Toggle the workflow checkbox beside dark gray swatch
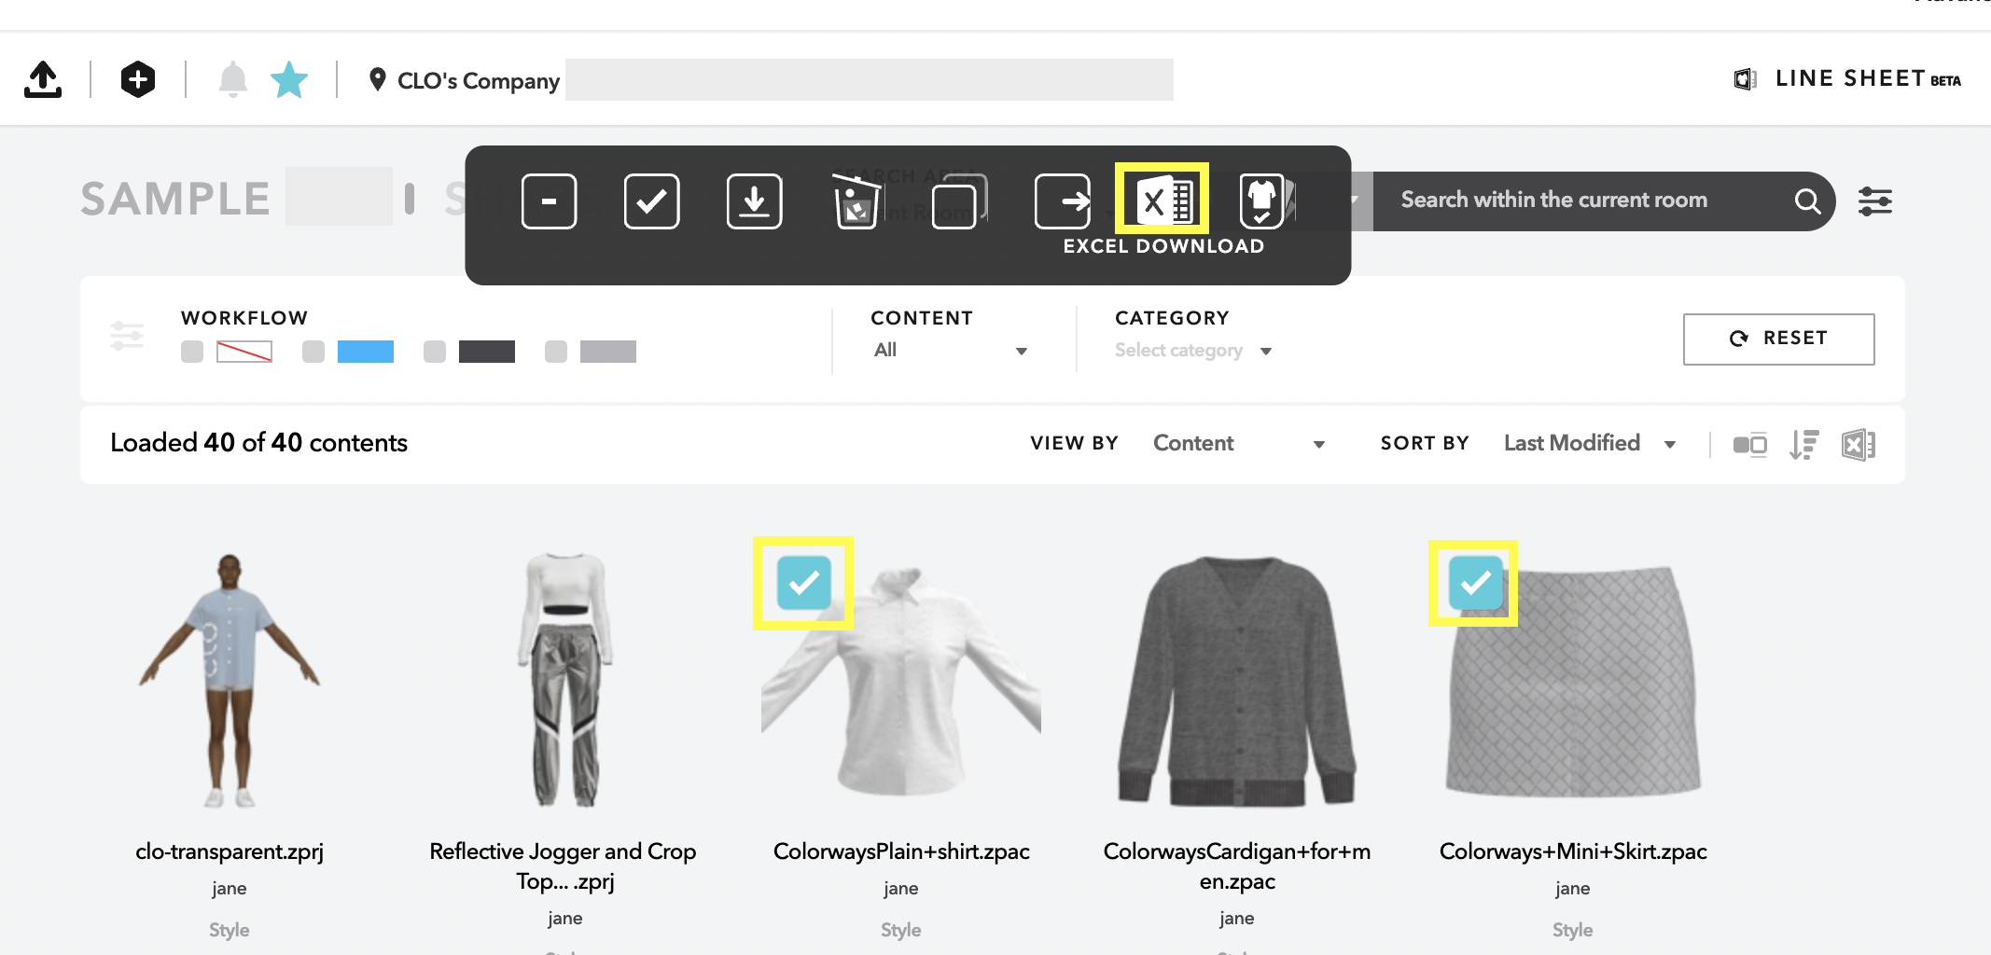Image resolution: width=1991 pixels, height=955 pixels. coord(435,352)
